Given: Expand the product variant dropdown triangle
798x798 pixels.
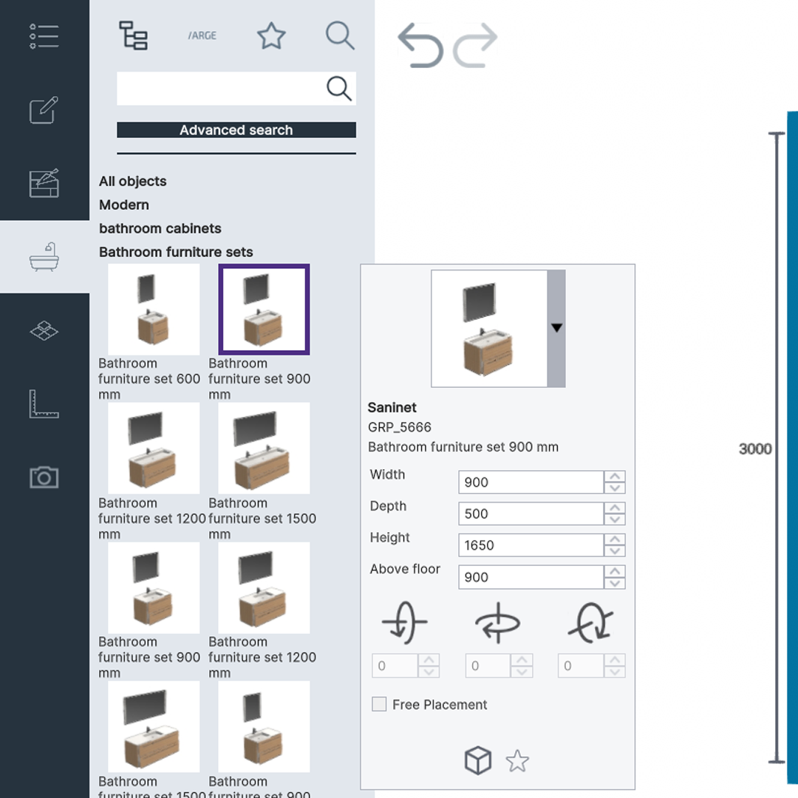Looking at the screenshot, I should [556, 328].
